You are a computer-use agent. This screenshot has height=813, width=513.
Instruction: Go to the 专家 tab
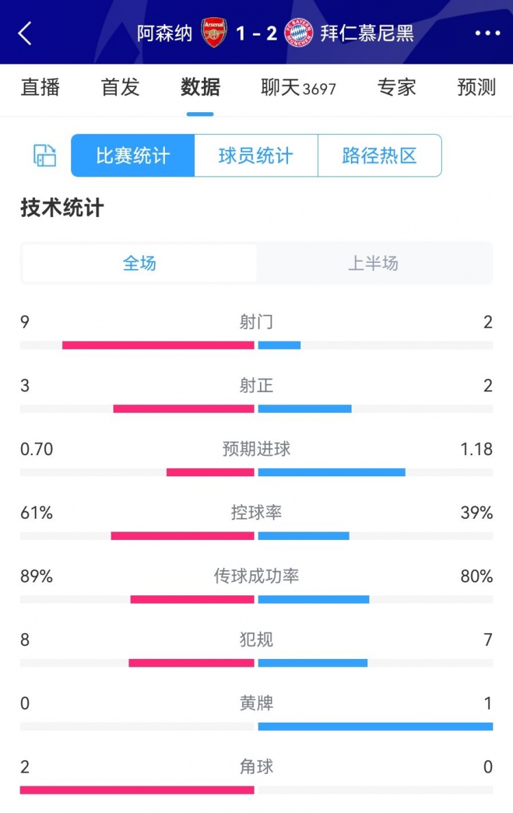pyautogui.click(x=397, y=88)
